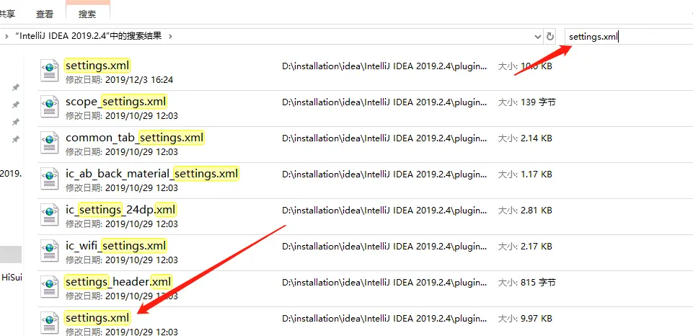The image size is (693, 336).
Task: Focus the search box containing settings.xml
Action: (629, 37)
